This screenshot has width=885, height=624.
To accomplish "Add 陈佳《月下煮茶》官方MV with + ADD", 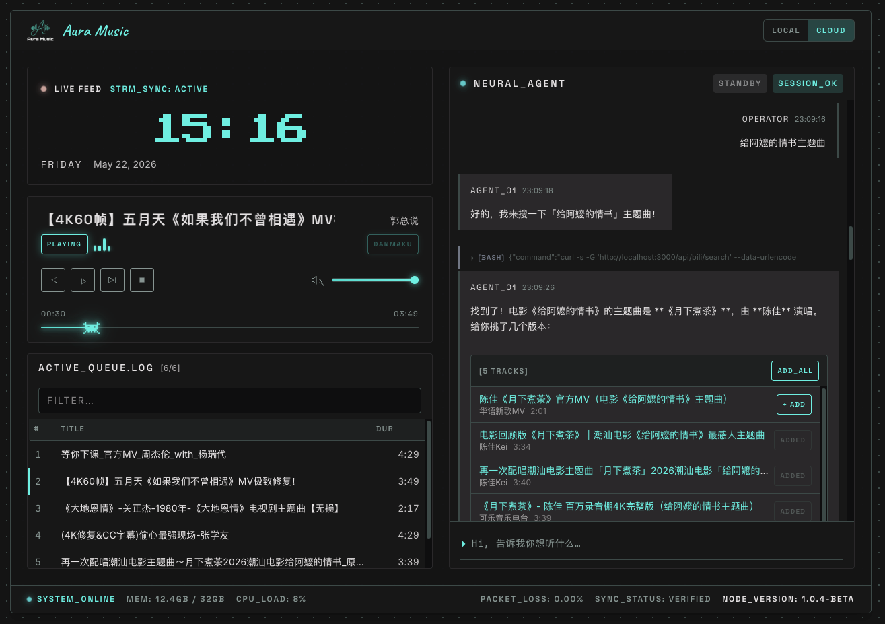I will coord(794,405).
